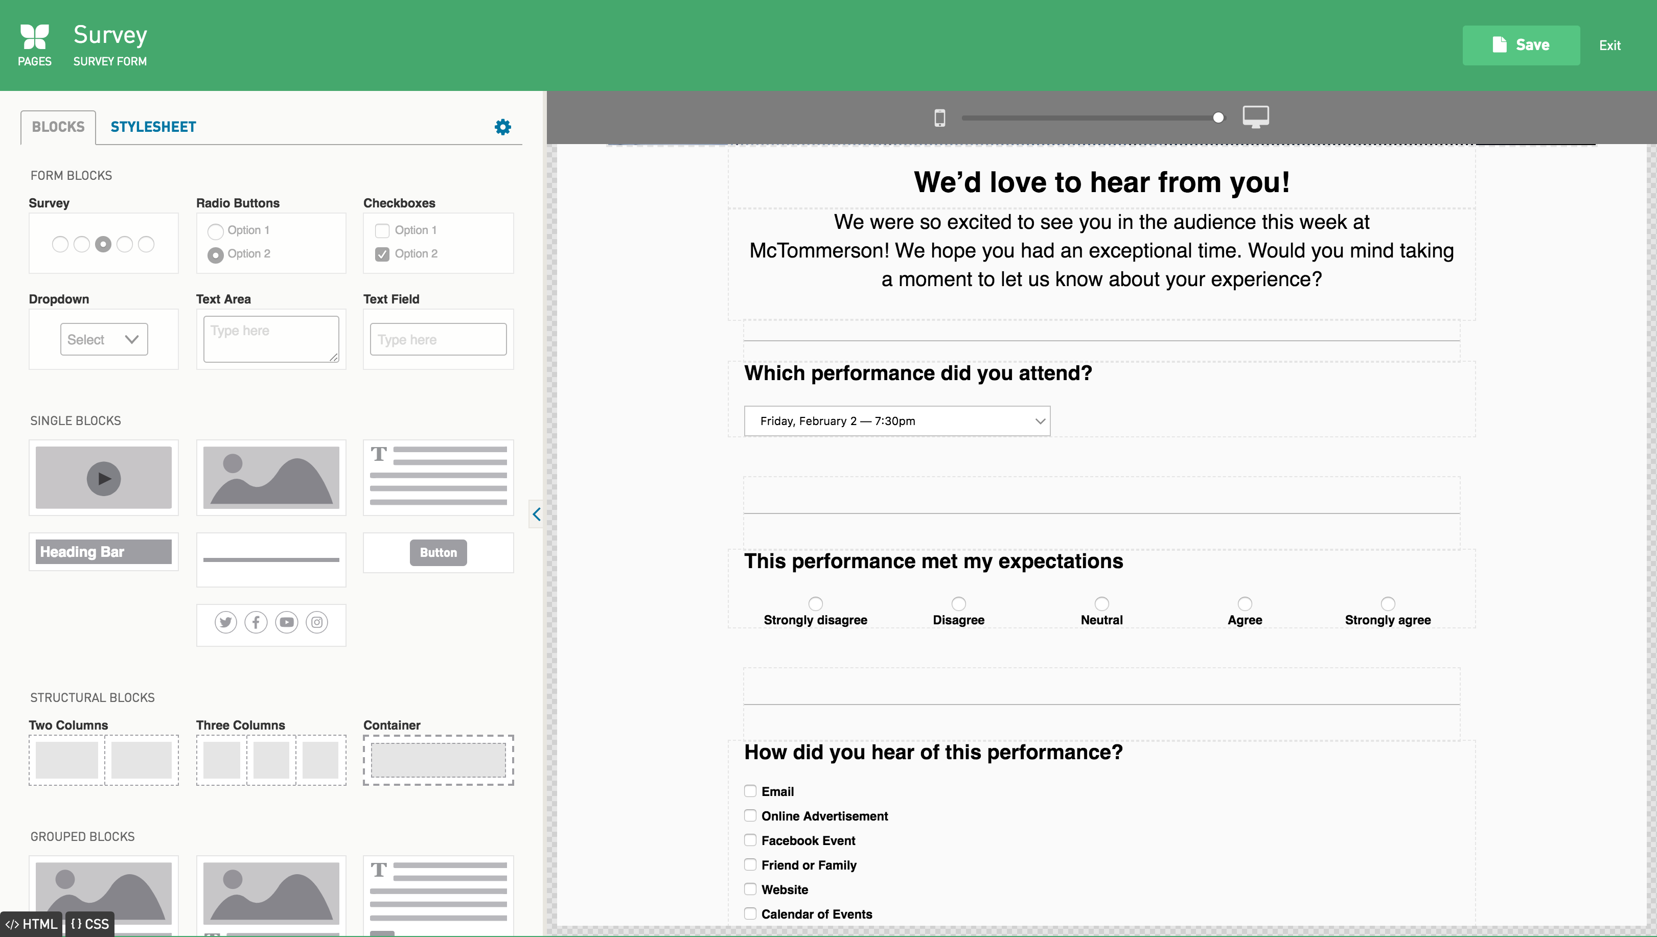1657x937 pixels.
Task: Select the Video single block
Action: pos(103,478)
